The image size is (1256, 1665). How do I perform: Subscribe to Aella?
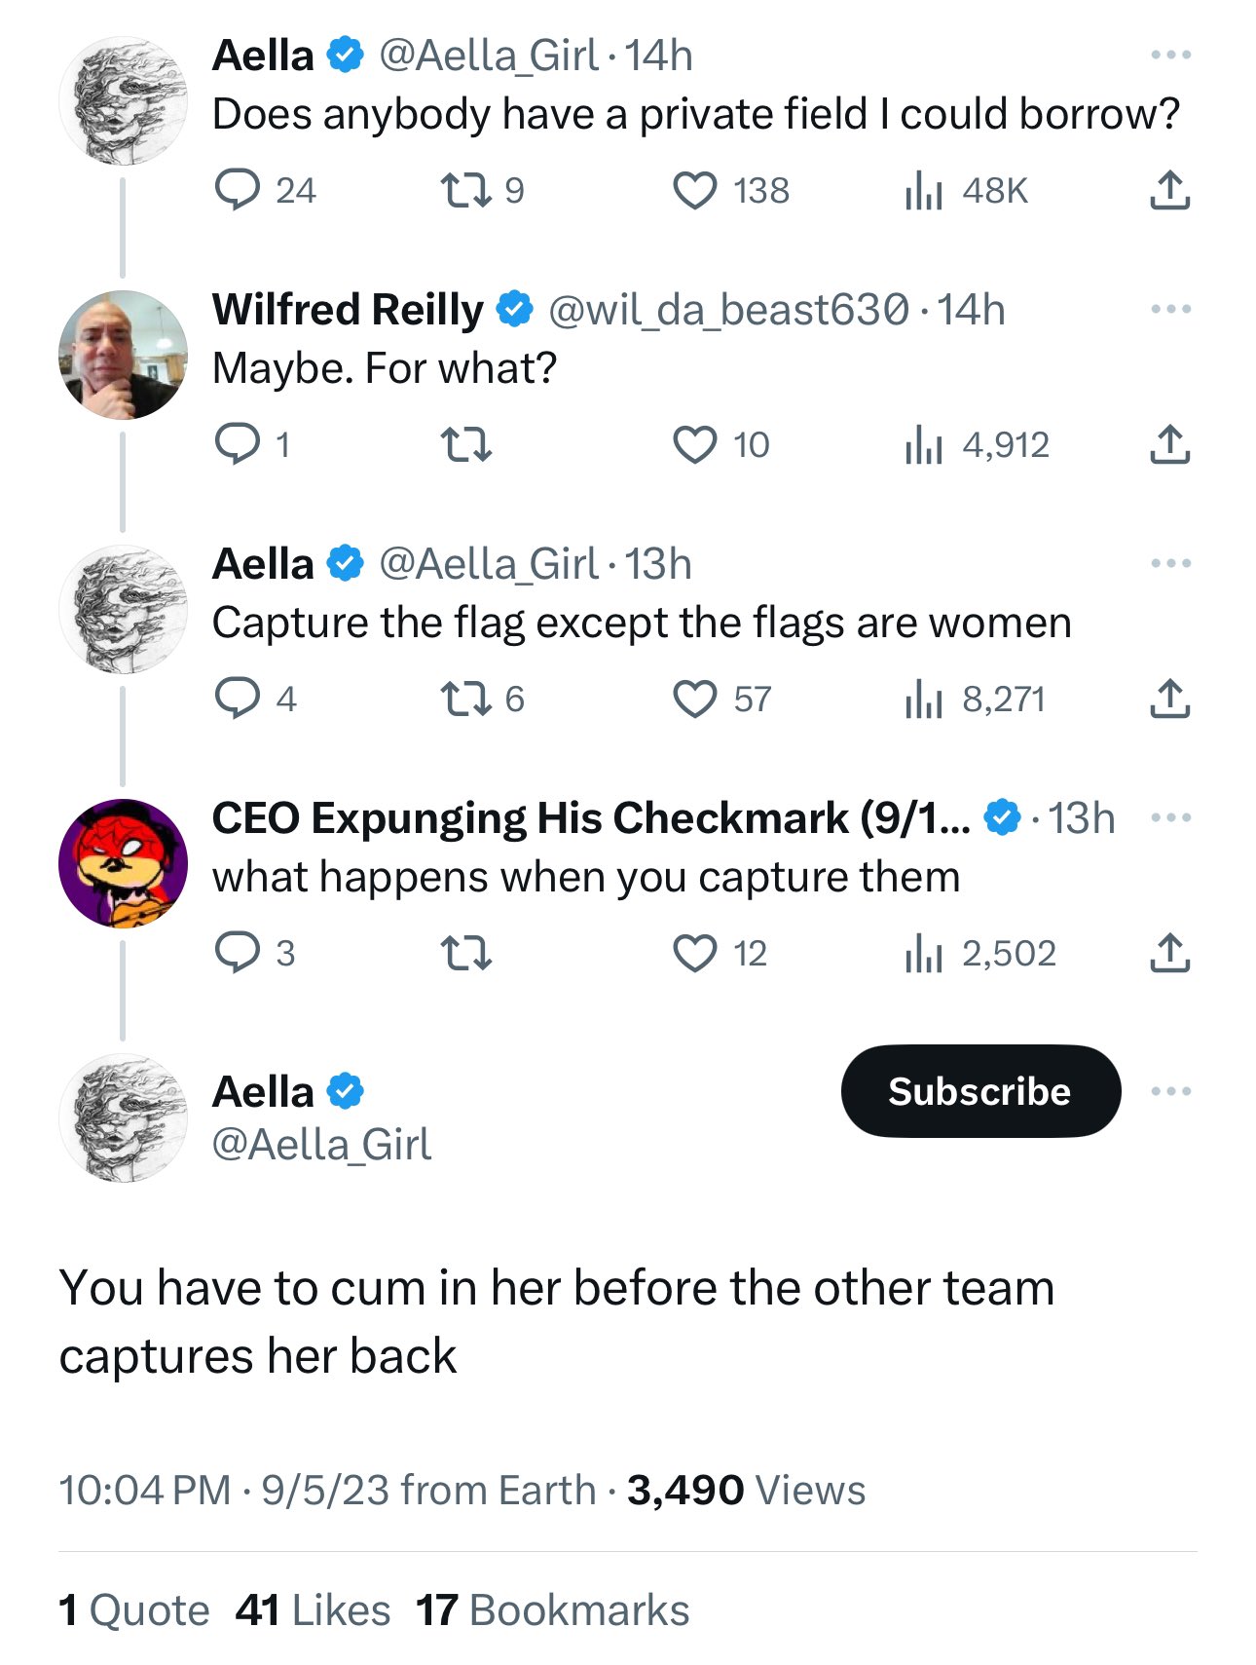coord(980,1091)
